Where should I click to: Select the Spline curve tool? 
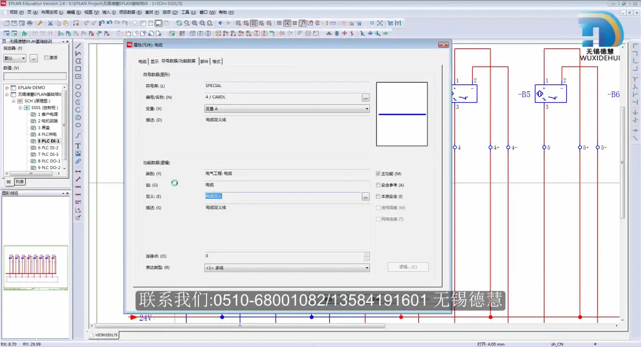click(x=78, y=135)
